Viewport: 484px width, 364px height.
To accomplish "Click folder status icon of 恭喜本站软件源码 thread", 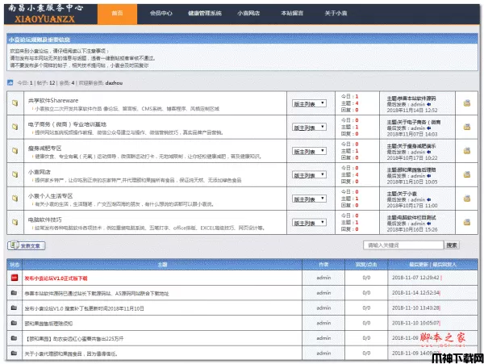I will [x=14, y=293].
